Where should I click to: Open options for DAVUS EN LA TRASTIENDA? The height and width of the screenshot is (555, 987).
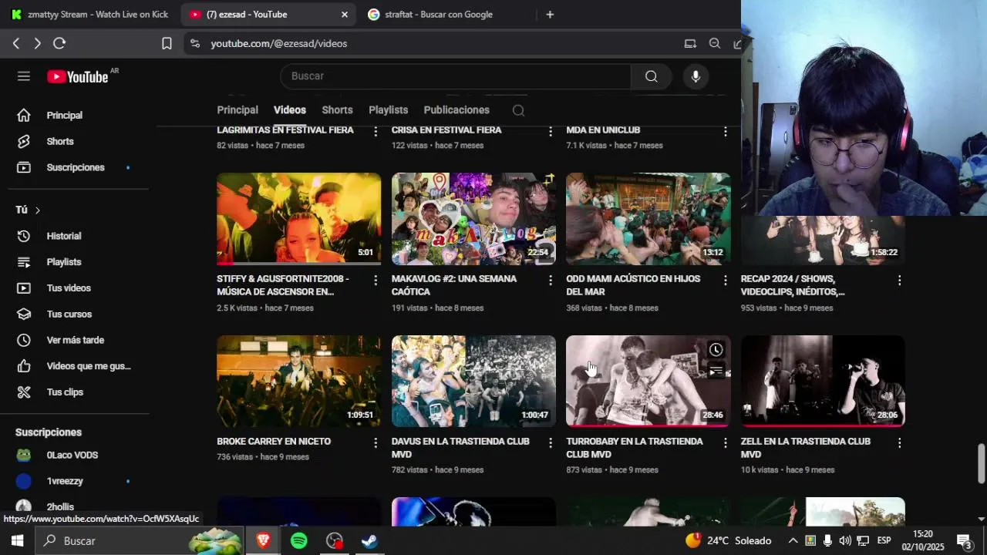point(551,443)
